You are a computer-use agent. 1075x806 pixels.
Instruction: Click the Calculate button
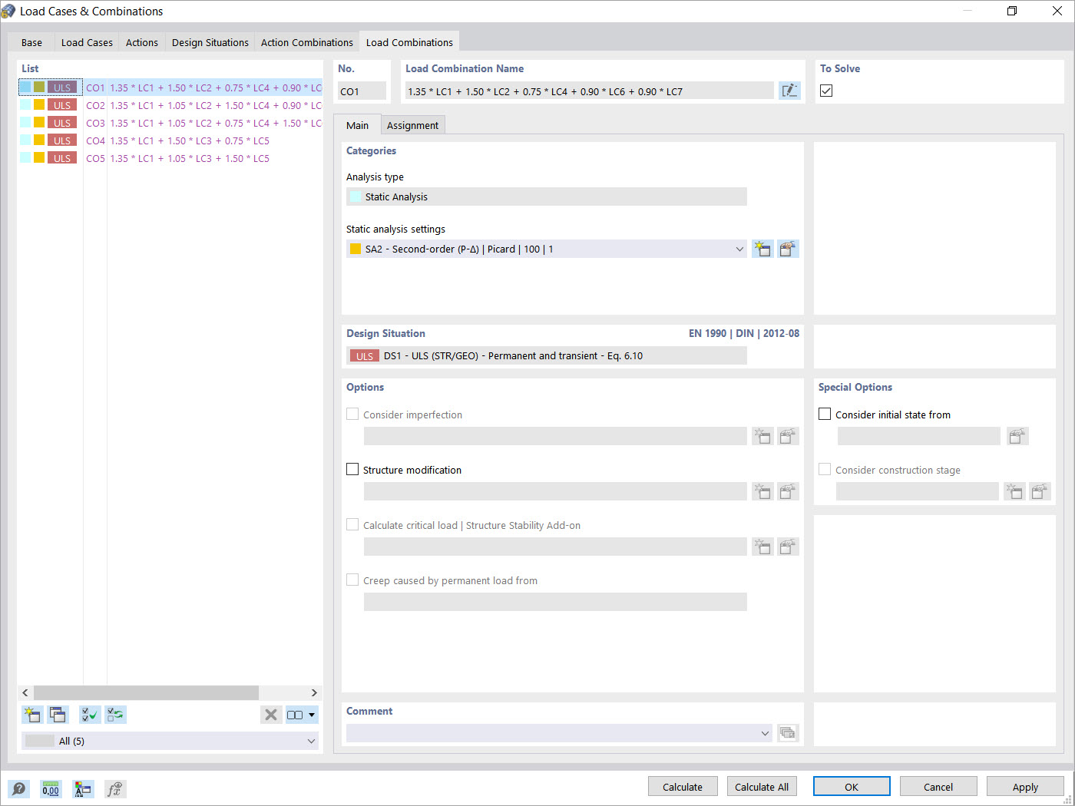click(x=683, y=787)
